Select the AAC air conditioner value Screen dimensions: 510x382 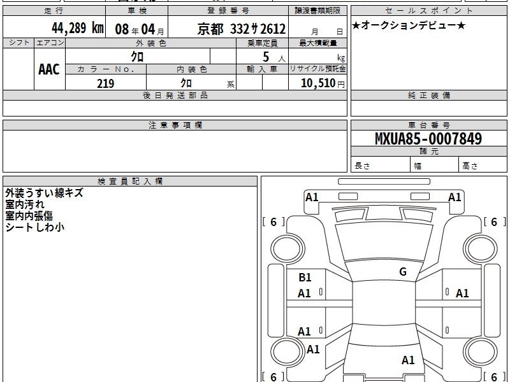pos(49,69)
